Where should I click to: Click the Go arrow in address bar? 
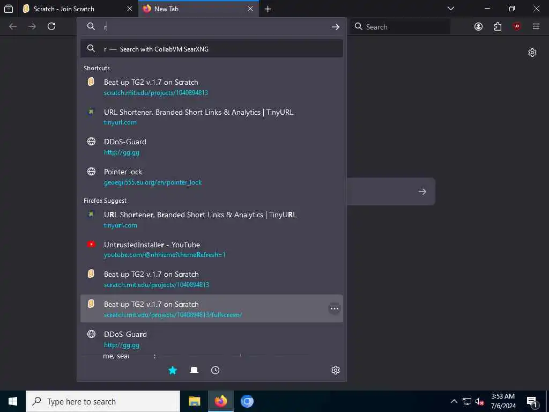click(336, 27)
